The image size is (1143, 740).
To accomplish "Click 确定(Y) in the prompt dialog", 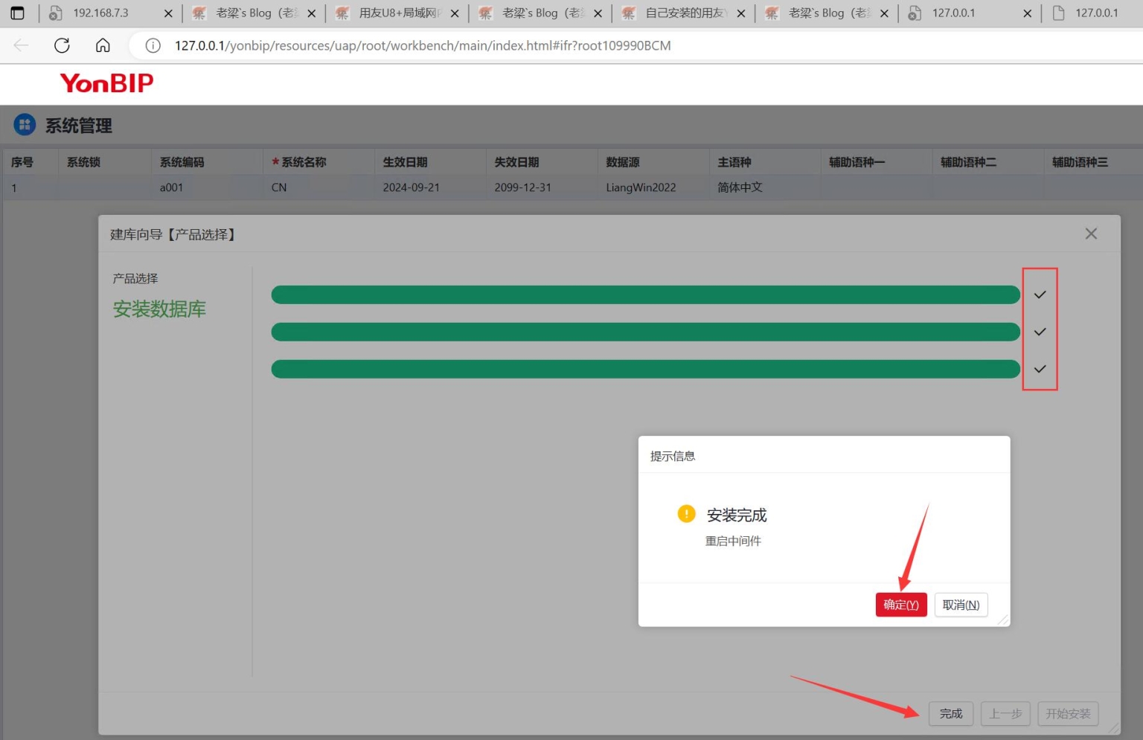I will (900, 605).
